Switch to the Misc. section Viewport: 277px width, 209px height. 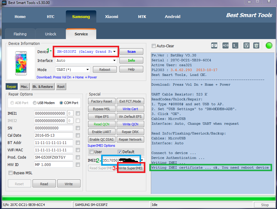point(25,87)
